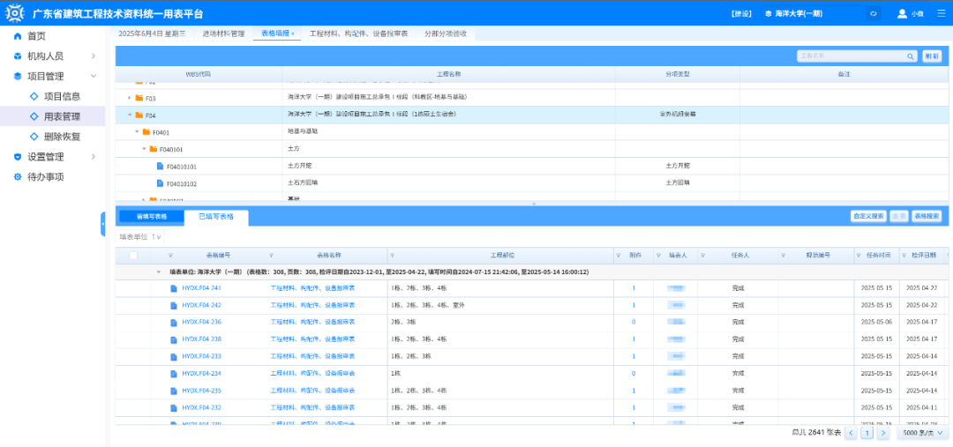
Task: Open the 5000 条/页 page size dropdown
Action: (923, 433)
